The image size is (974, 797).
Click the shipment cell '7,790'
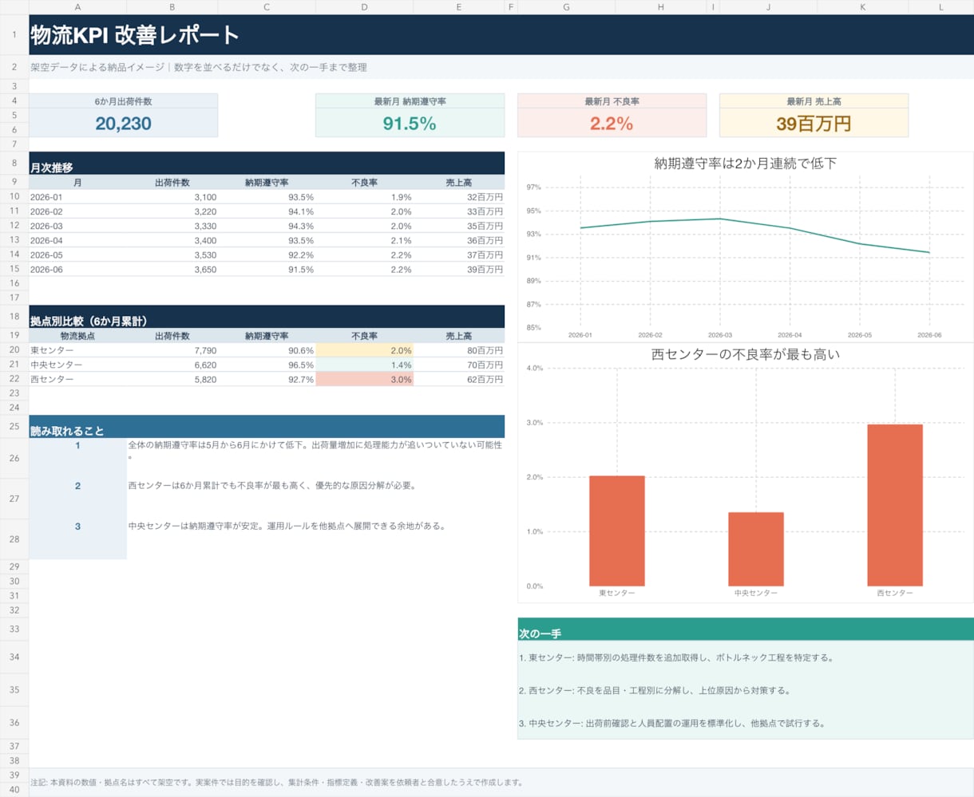coord(172,350)
